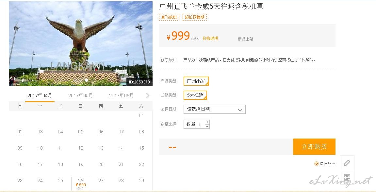Switch to 2017年06月 calendar tab

click(121, 96)
